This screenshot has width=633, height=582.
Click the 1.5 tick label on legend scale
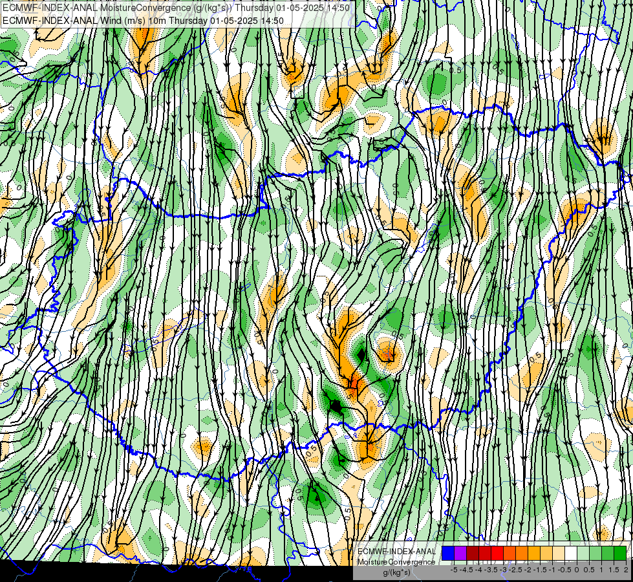tap(614, 570)
